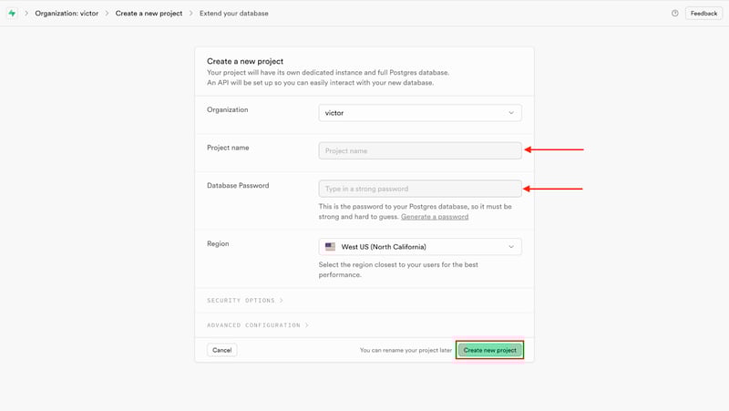The width and height of the screenshot is (729, 411).
Task: Expand the Advanced Configuration section
Action: 258,325
